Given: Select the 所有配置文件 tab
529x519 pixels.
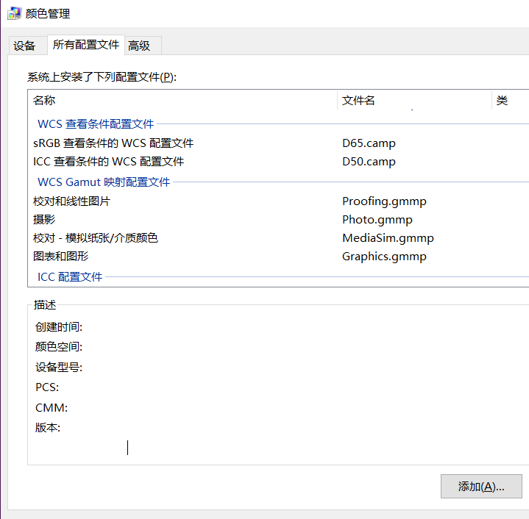Looking at the screenshot, I should 85,45.
